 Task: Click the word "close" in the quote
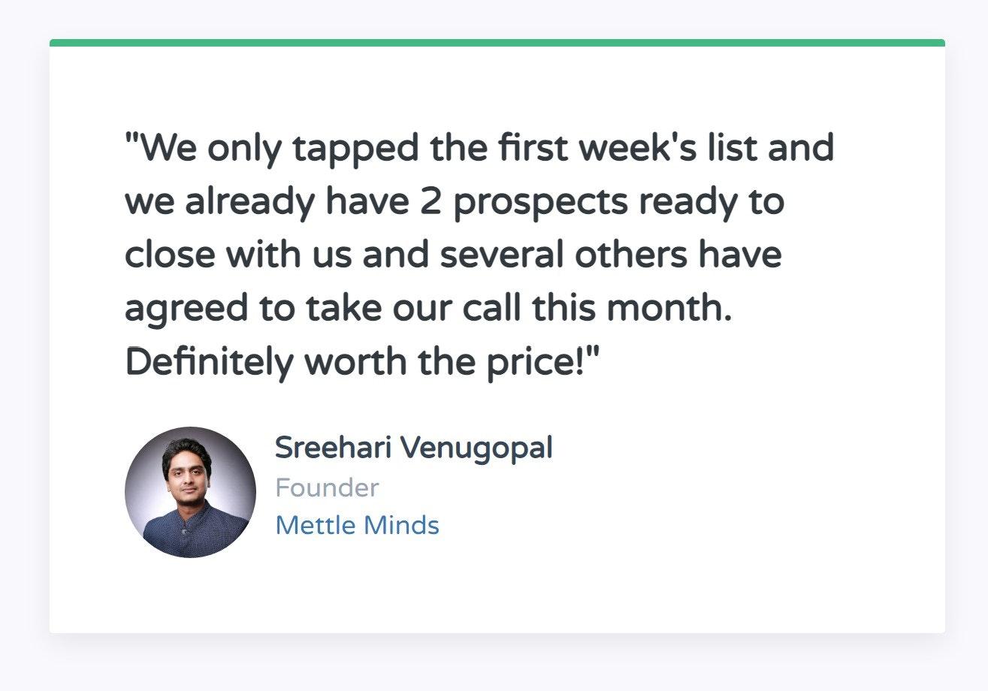pyautogui.click(x=171, y=255)
